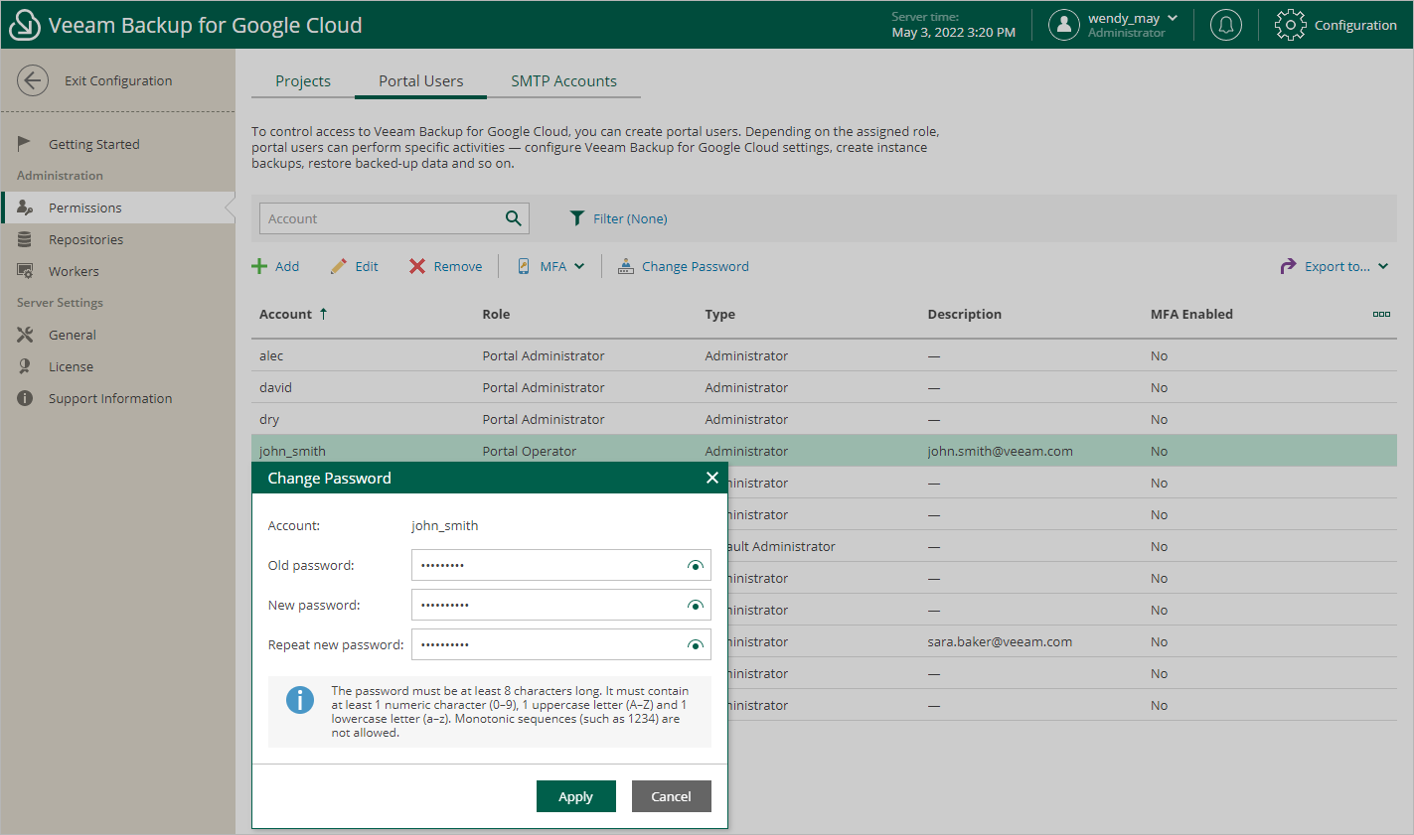This screenshot has width=1414, height=835.
Task: Click the MFA device icon
Action: [x=524, y=266]
